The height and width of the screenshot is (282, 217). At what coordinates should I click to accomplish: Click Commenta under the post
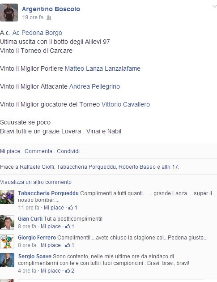tap(38, 151)
